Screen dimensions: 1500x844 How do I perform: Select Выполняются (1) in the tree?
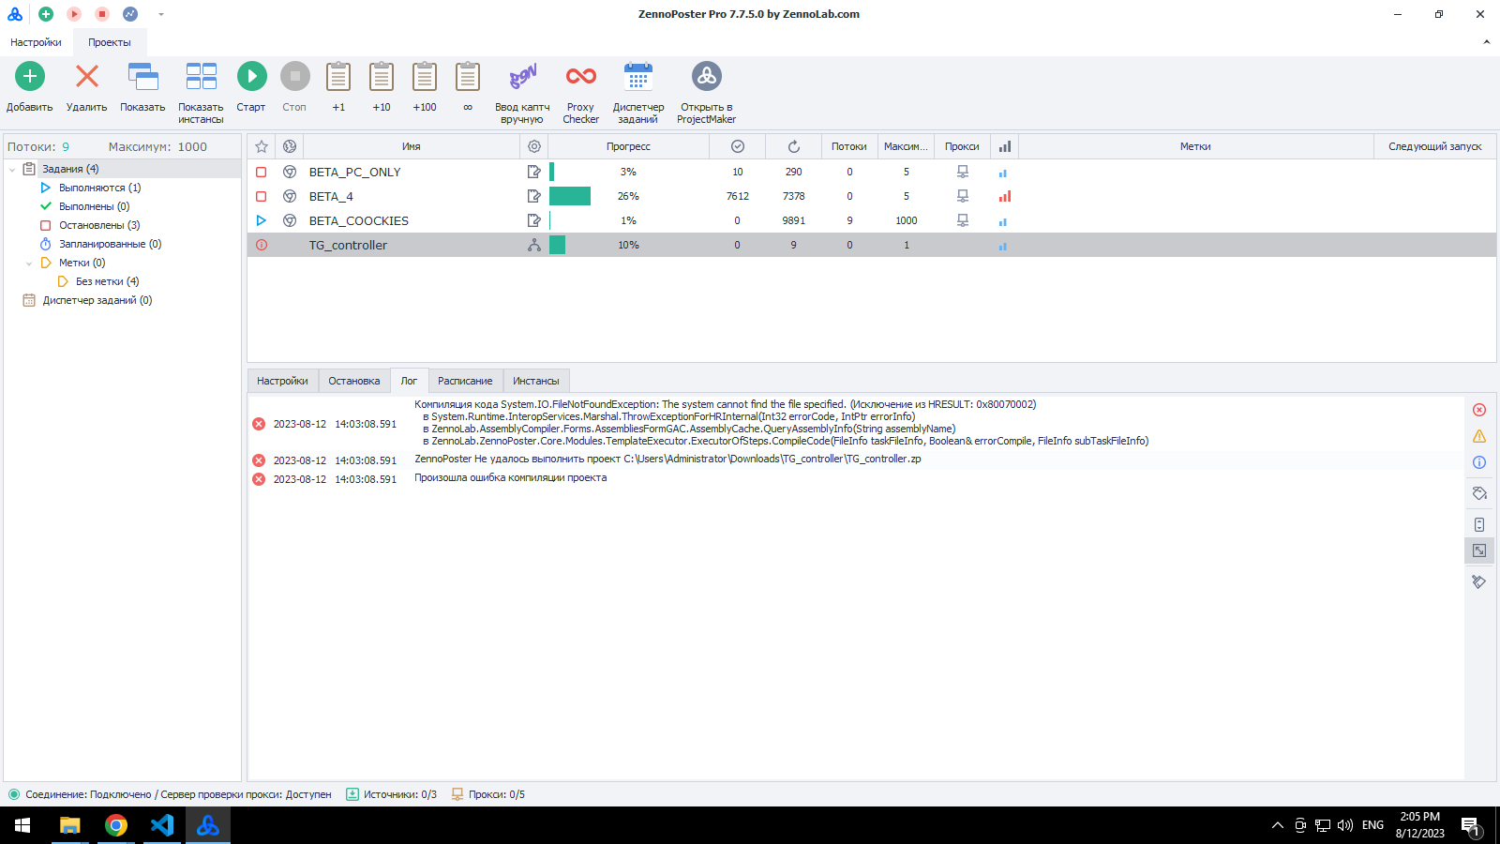click(100, 188)
